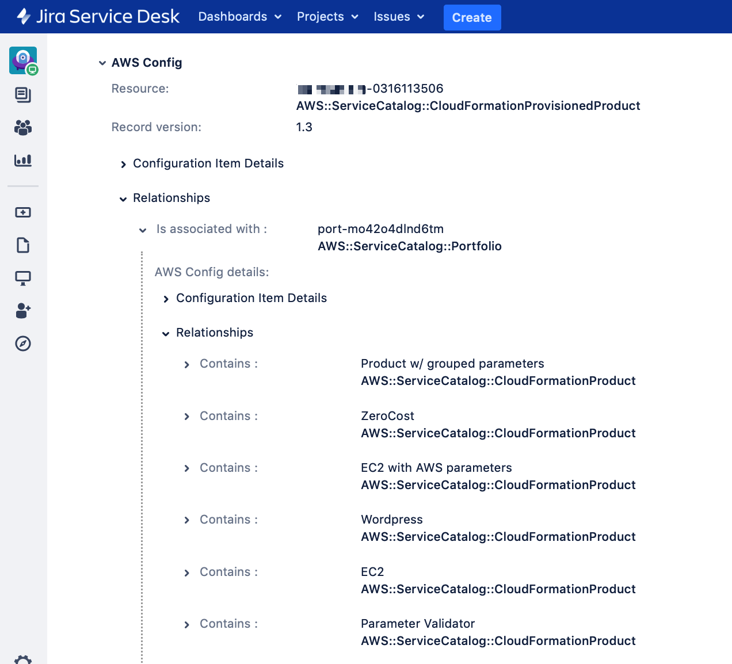The height and width of the screenshot is (664, 732).
Task: Click the CloudFormationProvisionedProduct resource type
Action: point(468,106)
